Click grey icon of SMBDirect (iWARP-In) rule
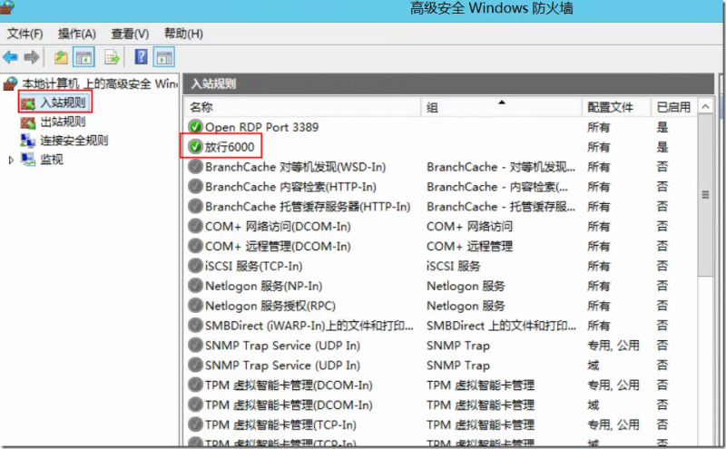 tap(195, 326)
